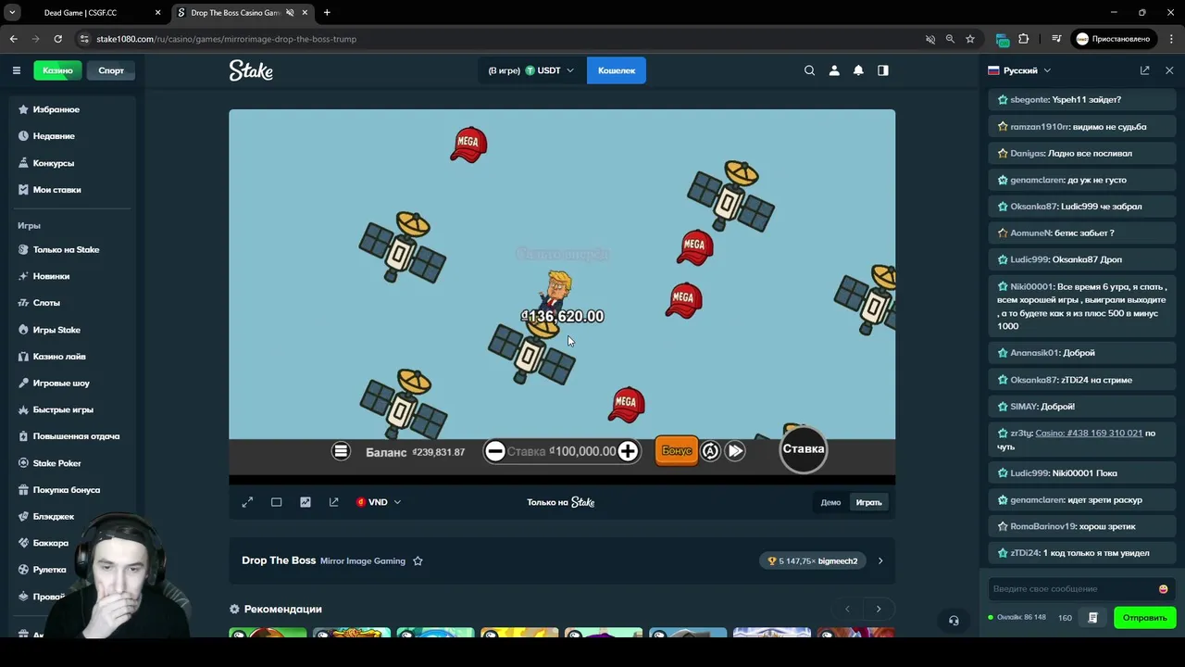Screen dimensions: 1185x667
Task: Open Игровые шоу category
Action: pos(72,383)
